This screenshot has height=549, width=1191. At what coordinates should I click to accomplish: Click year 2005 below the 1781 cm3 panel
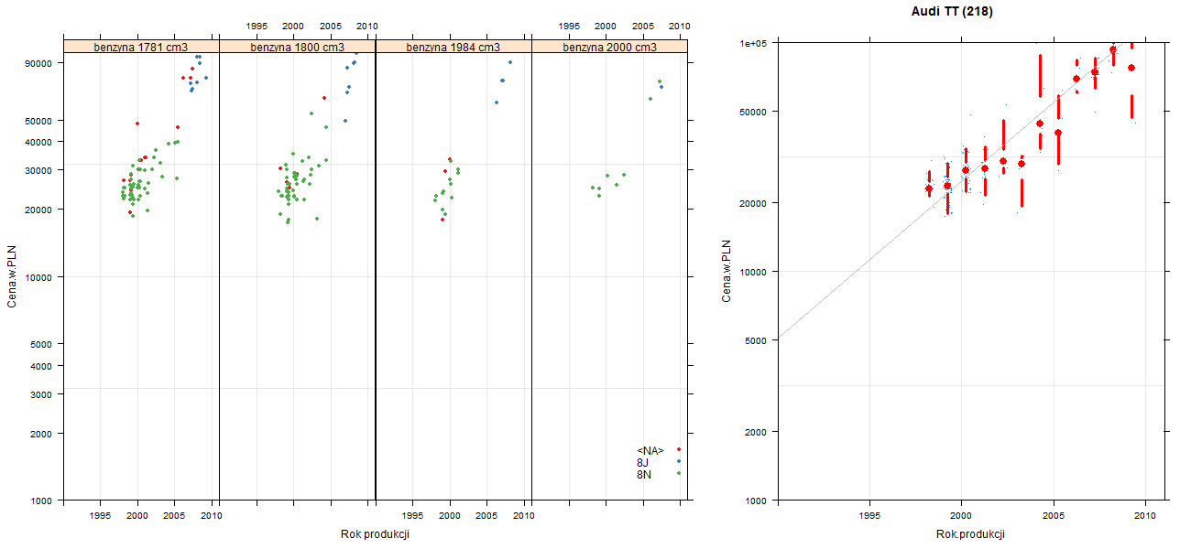pos(175,516)
